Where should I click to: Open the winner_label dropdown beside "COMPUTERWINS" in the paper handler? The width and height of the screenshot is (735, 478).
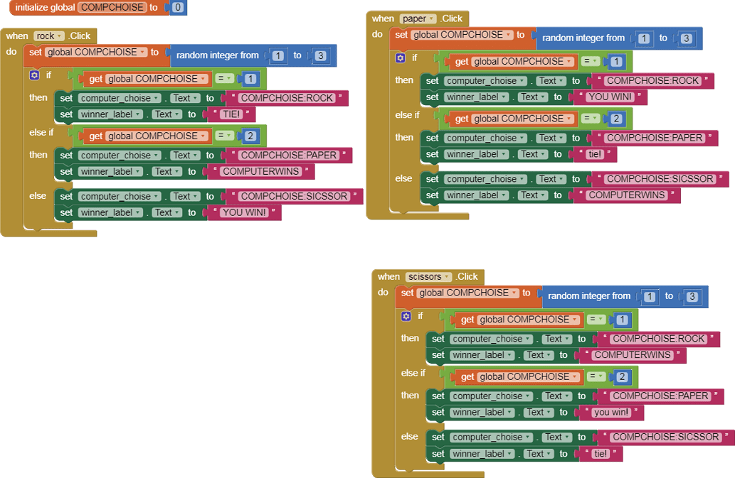pyautogui.click(x=476, y=195)
